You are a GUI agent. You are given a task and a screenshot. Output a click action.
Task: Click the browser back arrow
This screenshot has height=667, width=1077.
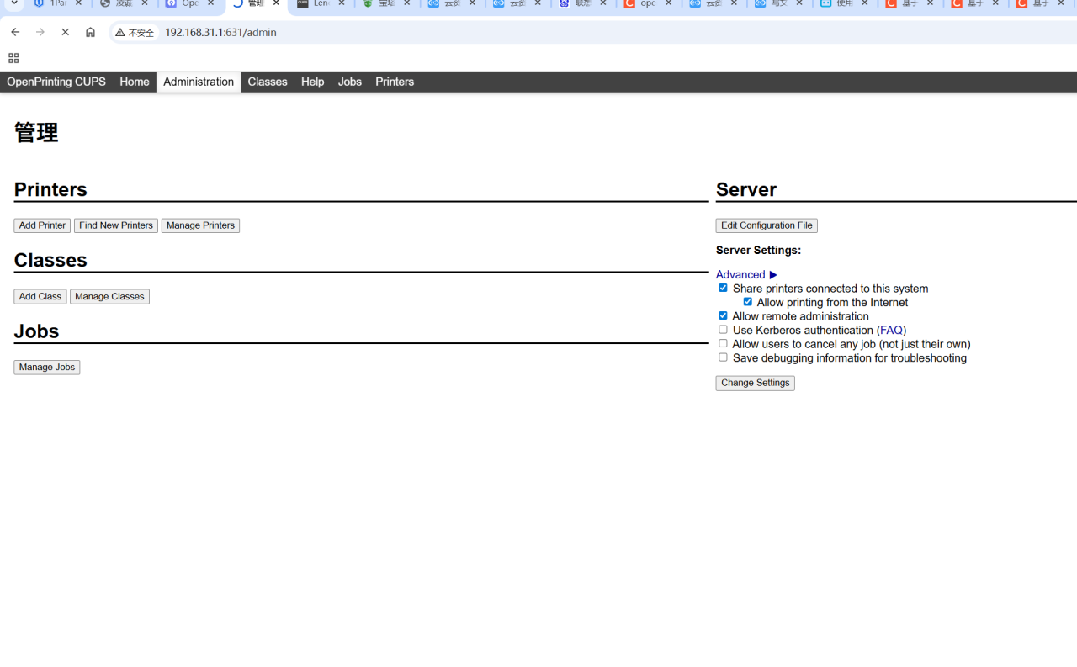click(15, 32)
